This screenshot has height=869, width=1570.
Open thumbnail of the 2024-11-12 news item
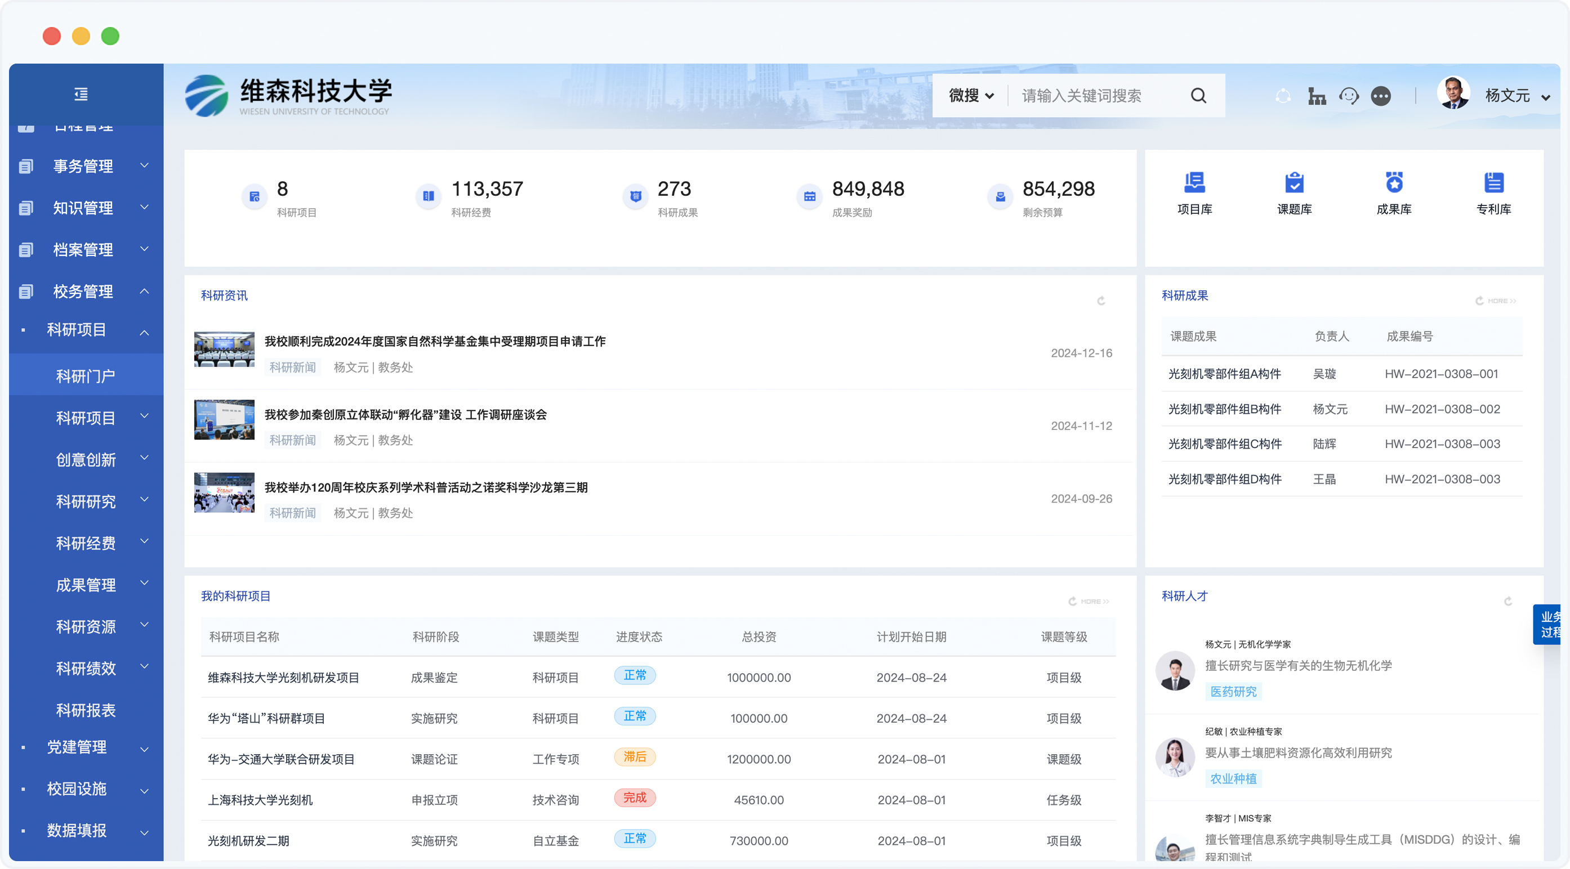click(x=224, y=419)
